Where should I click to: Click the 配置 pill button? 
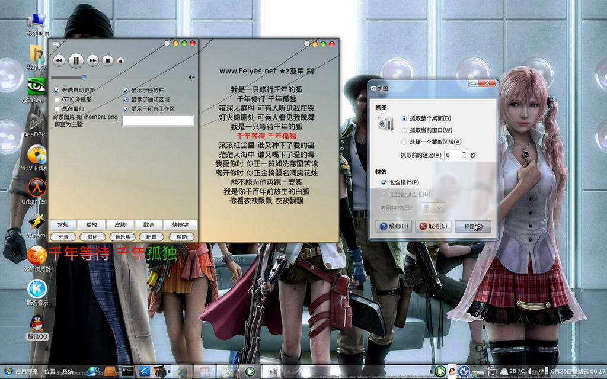[x=151, y=237]
